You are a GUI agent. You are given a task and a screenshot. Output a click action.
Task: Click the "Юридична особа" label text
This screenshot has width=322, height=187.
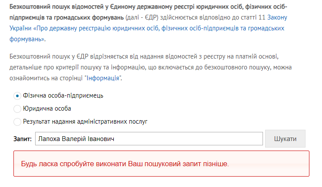click(47, 108)
